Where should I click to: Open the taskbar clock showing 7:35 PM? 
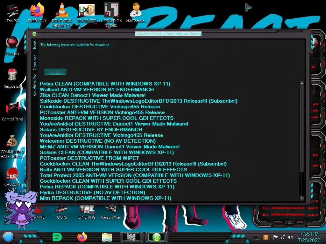[309, 237]
